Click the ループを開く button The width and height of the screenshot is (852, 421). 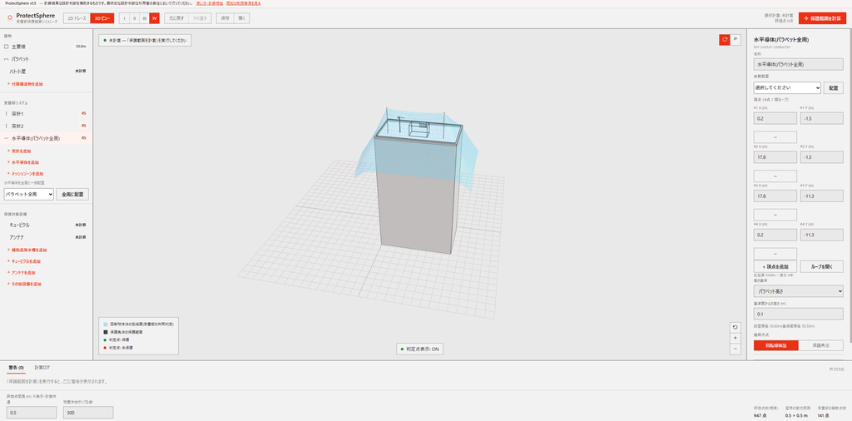point(821,266)
